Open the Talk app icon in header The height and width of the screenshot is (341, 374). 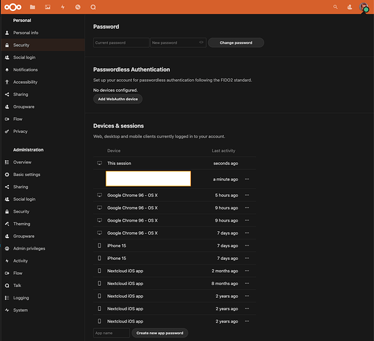pos(93,7)
